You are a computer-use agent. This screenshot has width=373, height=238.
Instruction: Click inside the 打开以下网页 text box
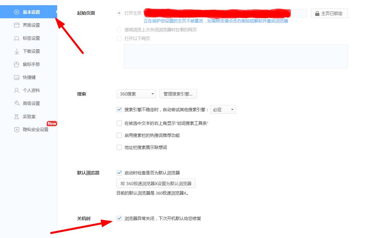(235, 56)
